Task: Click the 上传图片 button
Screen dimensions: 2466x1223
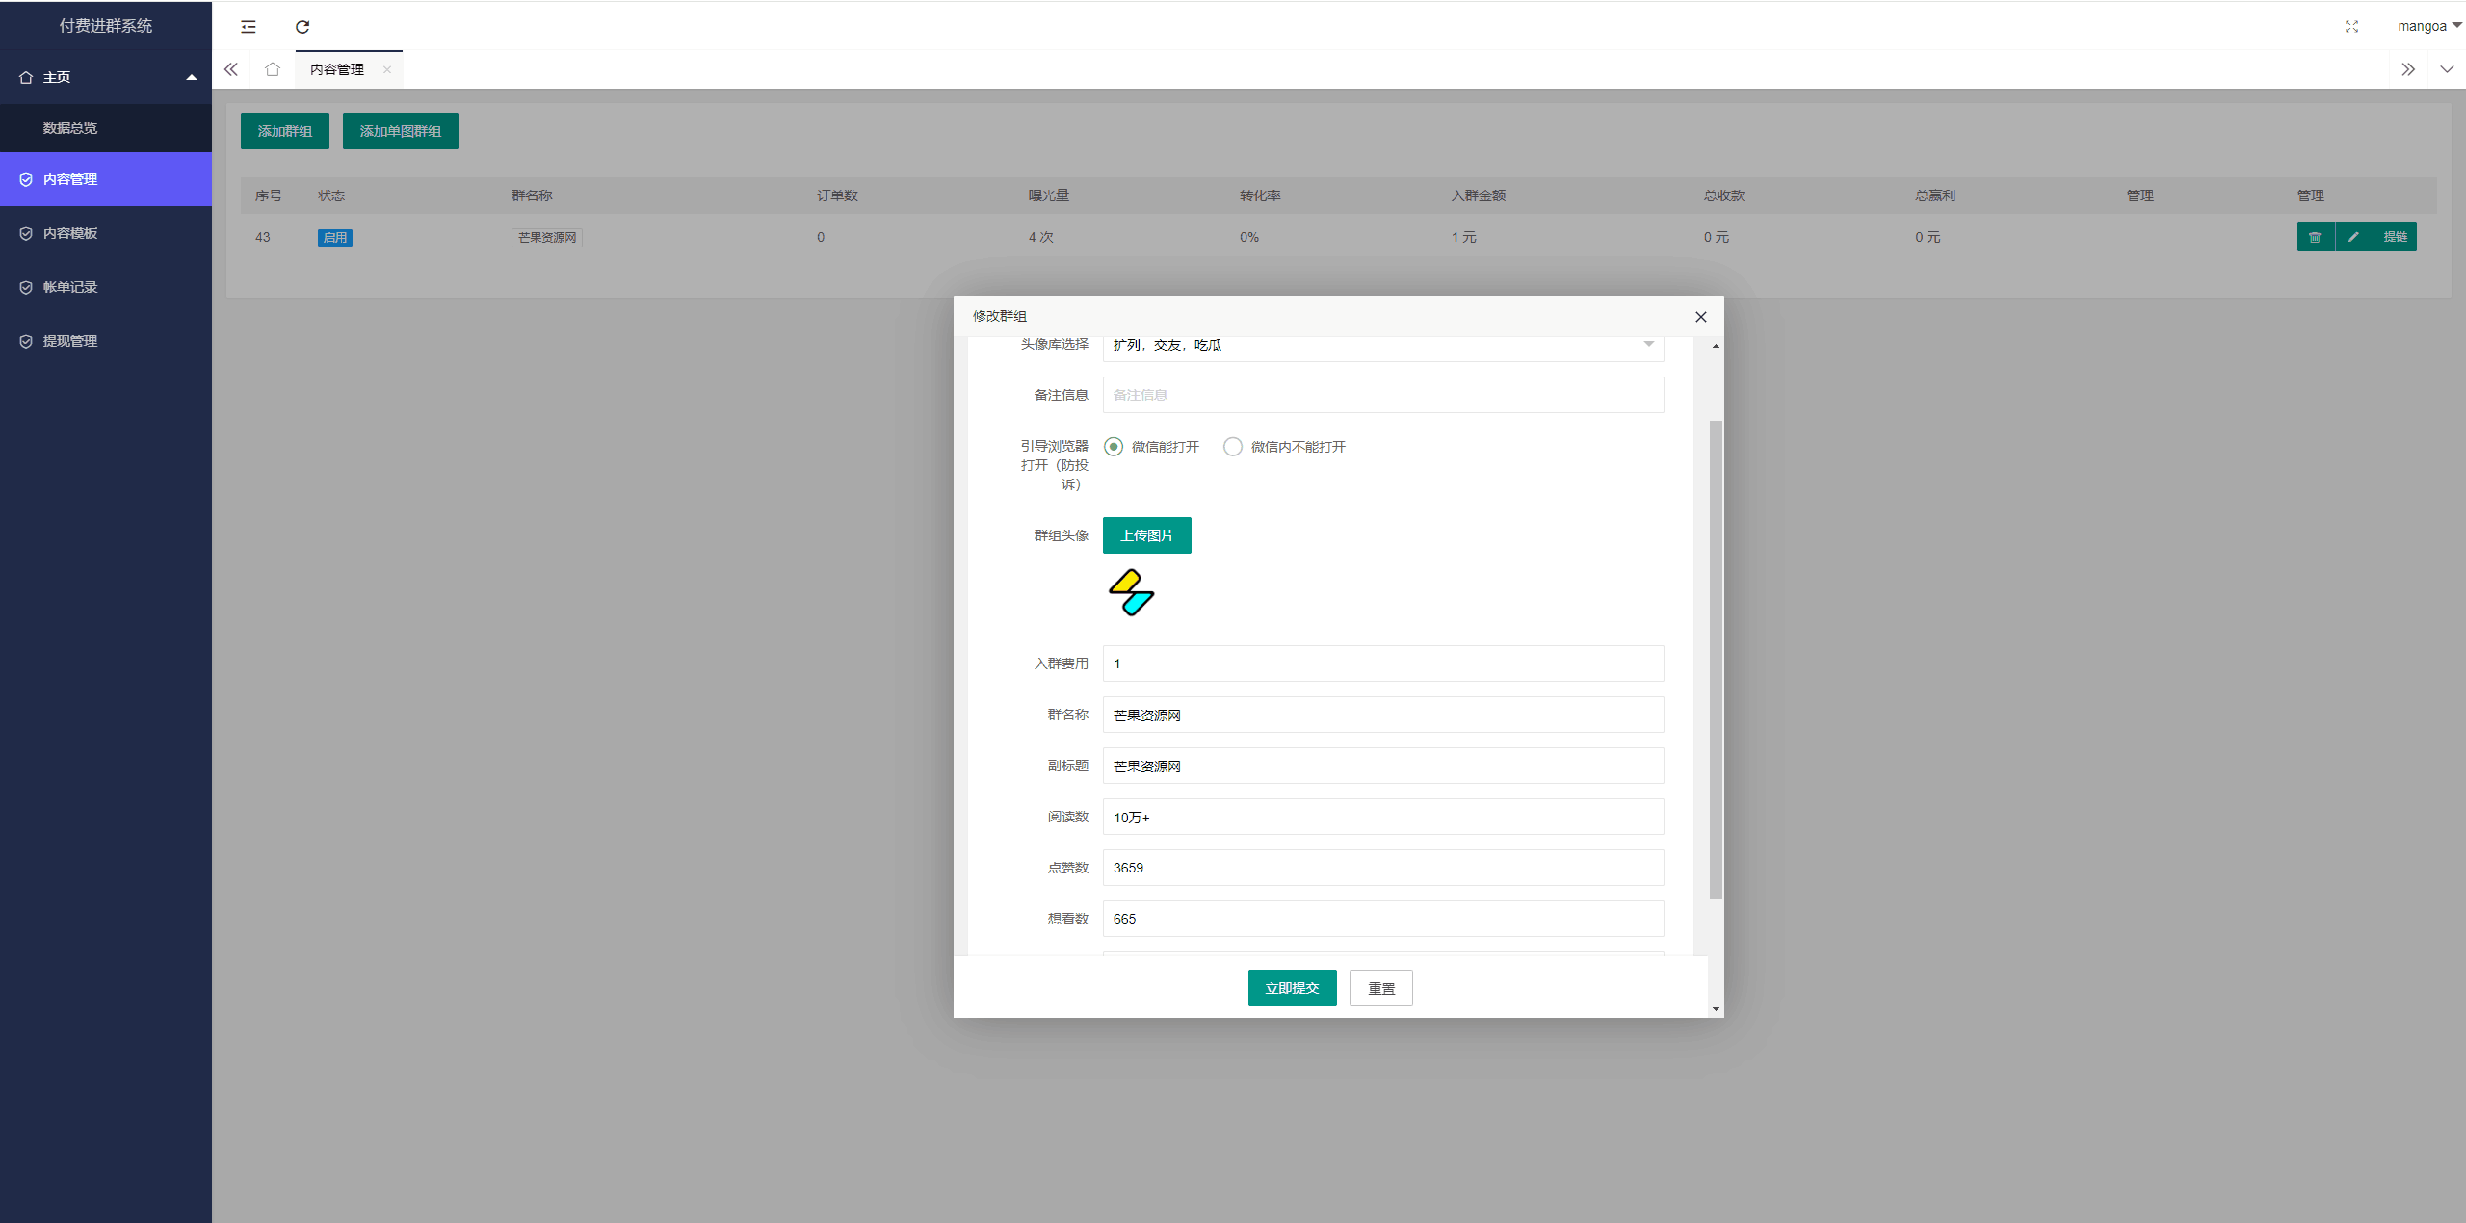Action: coord(1148,534)
